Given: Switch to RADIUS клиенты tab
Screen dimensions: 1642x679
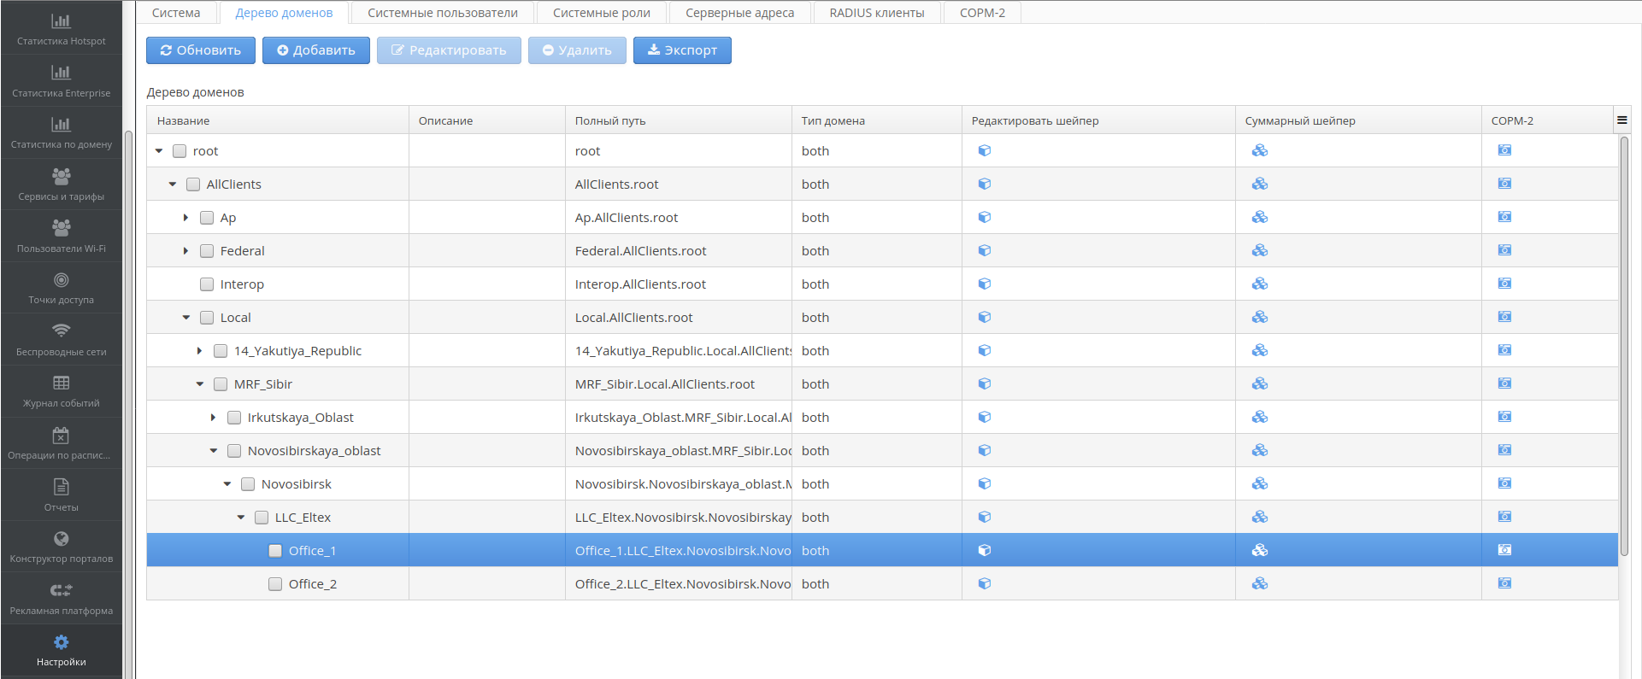Looking at the screenshot, I should pos(877,13).
